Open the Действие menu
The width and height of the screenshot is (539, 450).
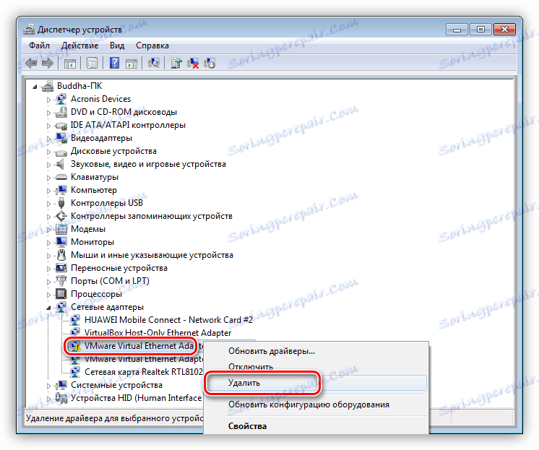coord(79,46)
